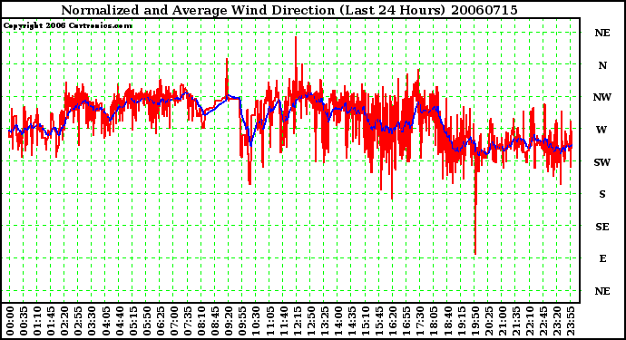Viewport: 626px width, 340px height.
Task: Select the 'N' direction axis label
Action: click(602, 65)
